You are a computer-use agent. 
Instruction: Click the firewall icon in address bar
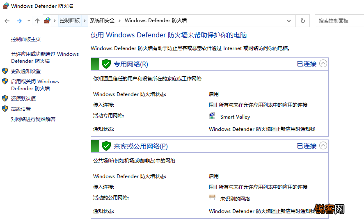47,21
